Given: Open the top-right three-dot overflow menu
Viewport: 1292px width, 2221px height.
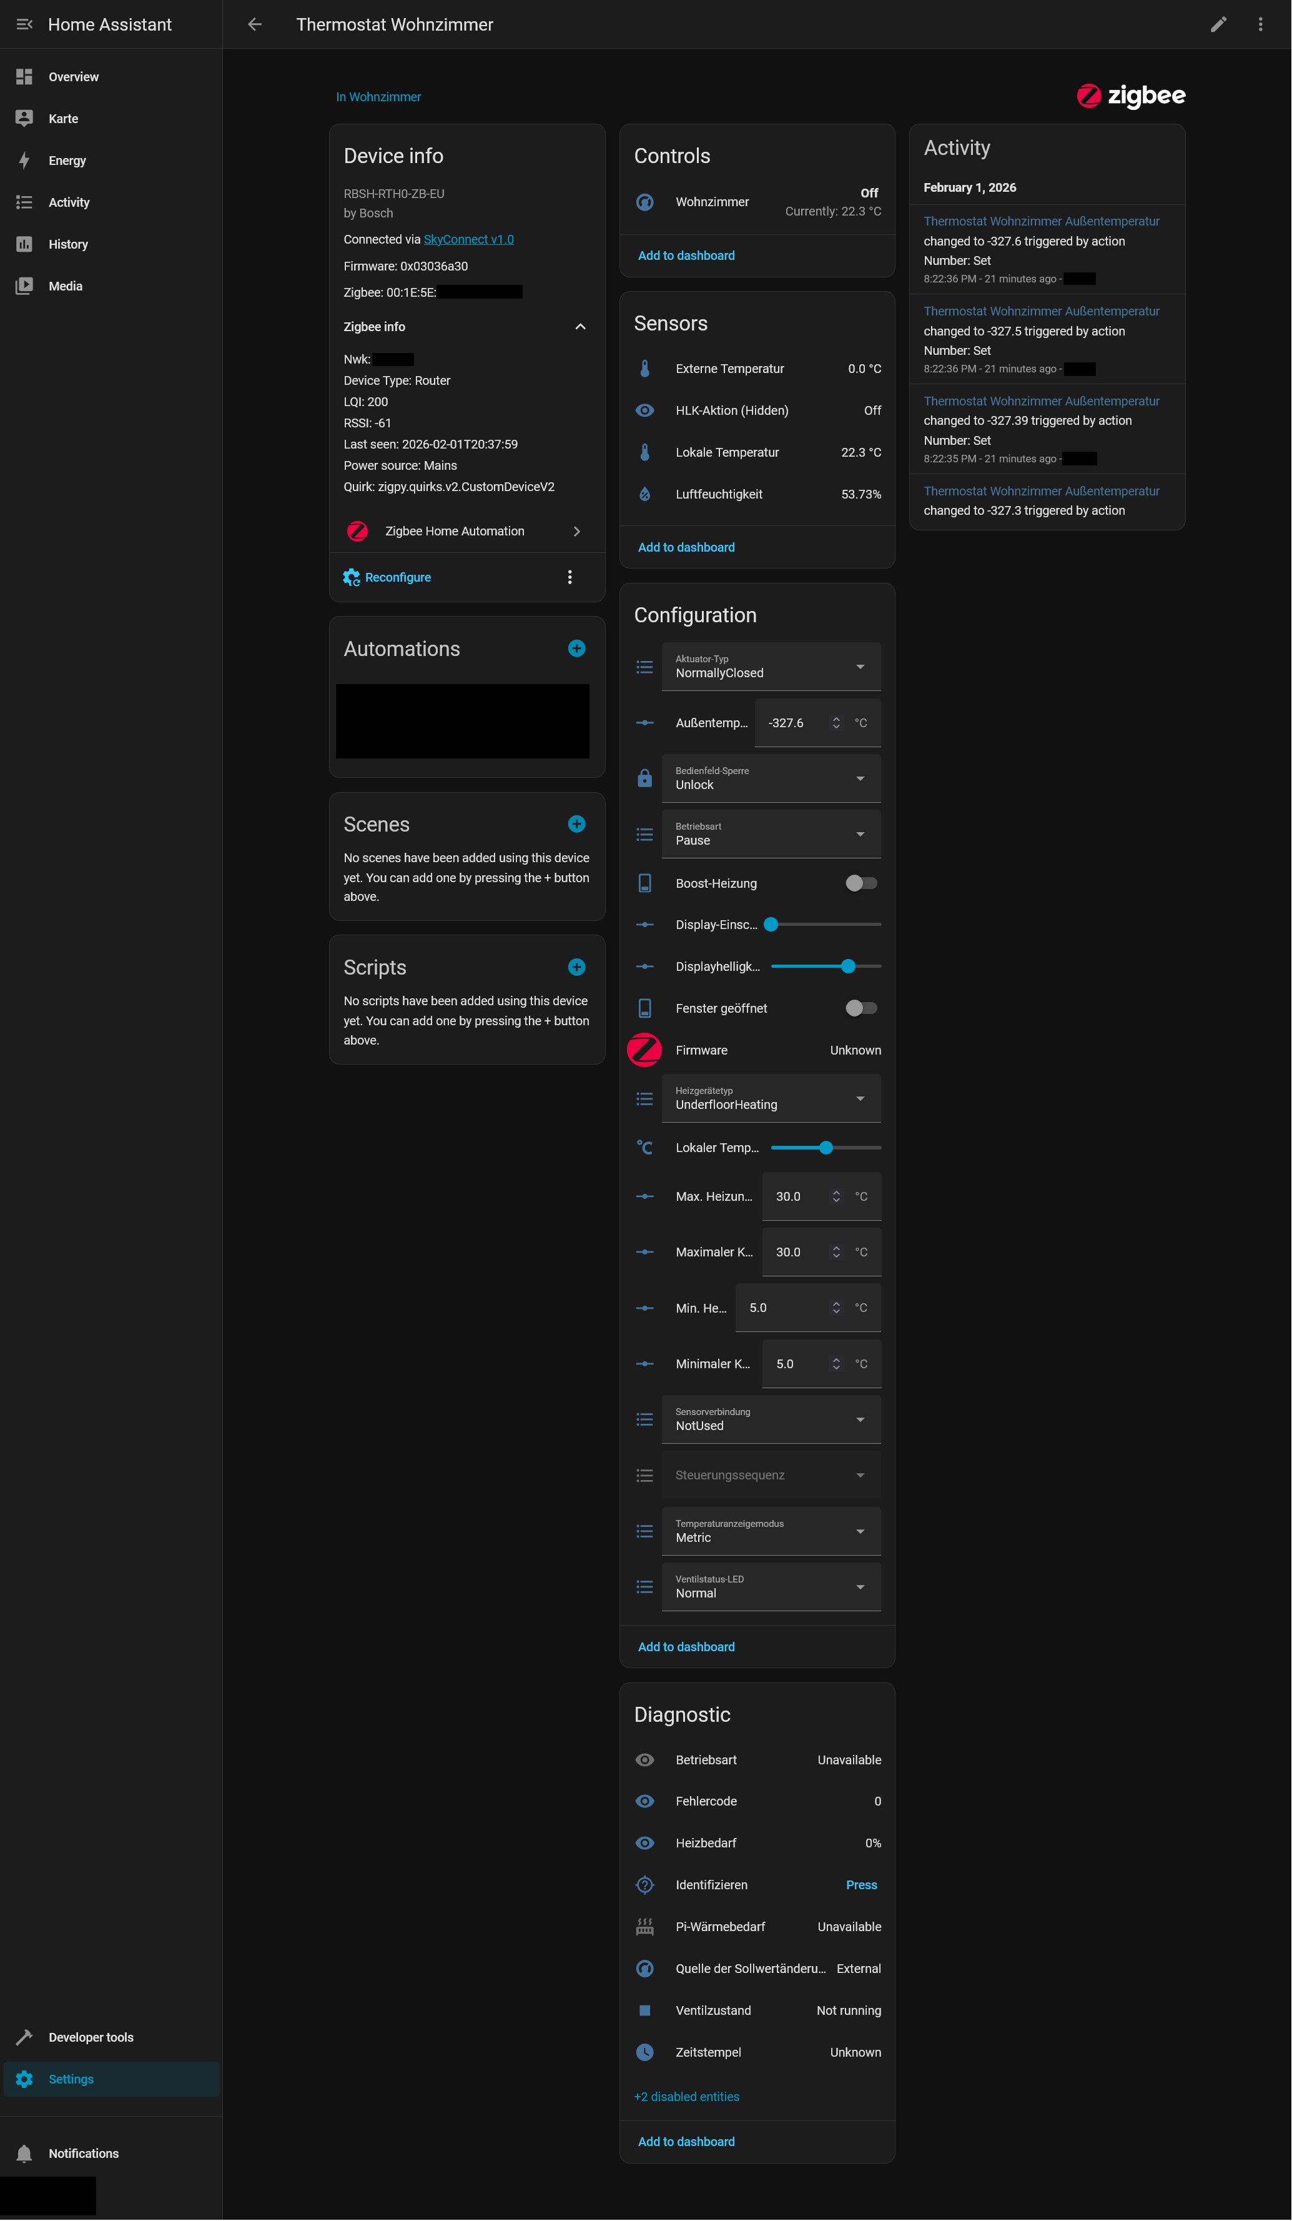Looking at the screenshot, I should pyautogui.click(x=1260, y=25).
